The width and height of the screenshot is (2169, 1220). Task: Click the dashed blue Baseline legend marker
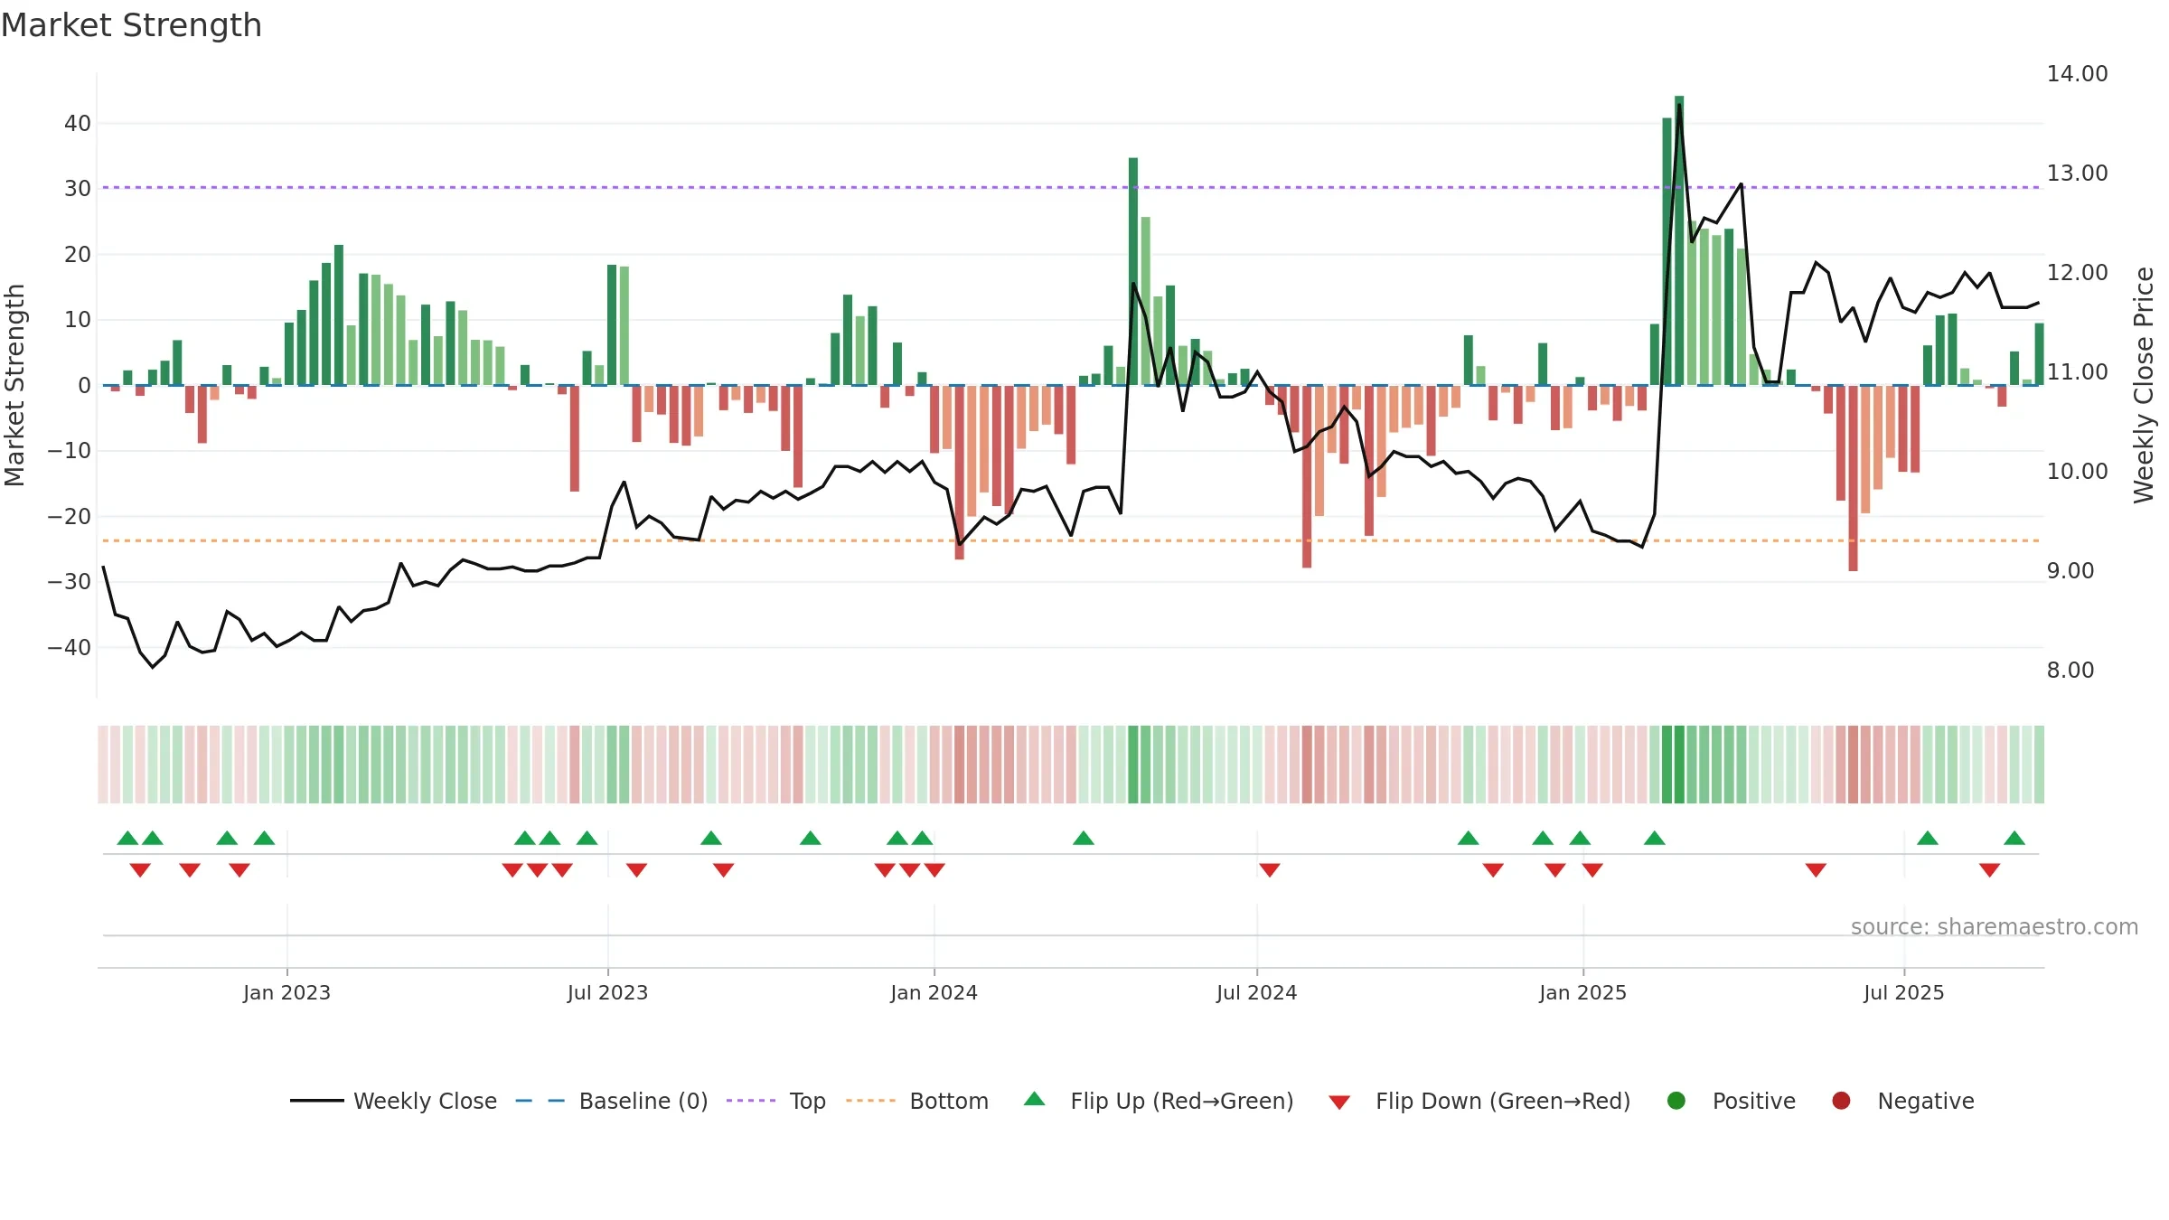click(x=540, y=1101)
